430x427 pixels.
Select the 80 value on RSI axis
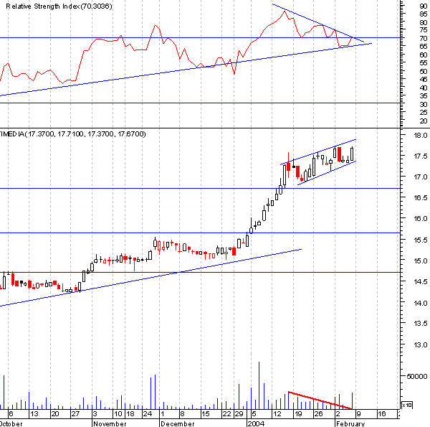(424, 22)
